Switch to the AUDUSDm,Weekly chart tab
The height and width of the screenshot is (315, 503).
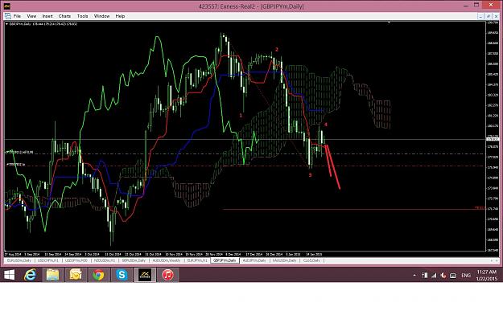(x=167, y=260)
